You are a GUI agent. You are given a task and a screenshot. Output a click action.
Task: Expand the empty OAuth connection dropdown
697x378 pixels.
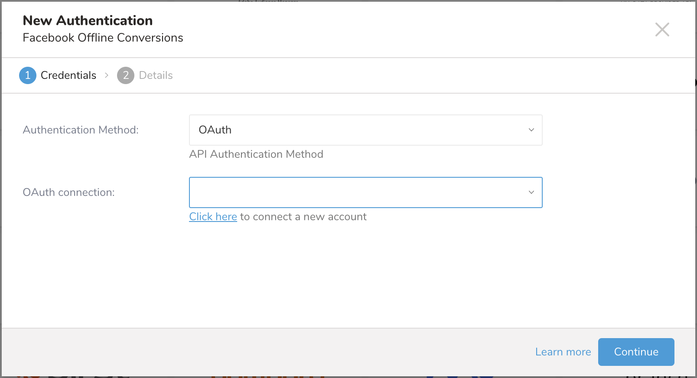[x=355, y=192]
